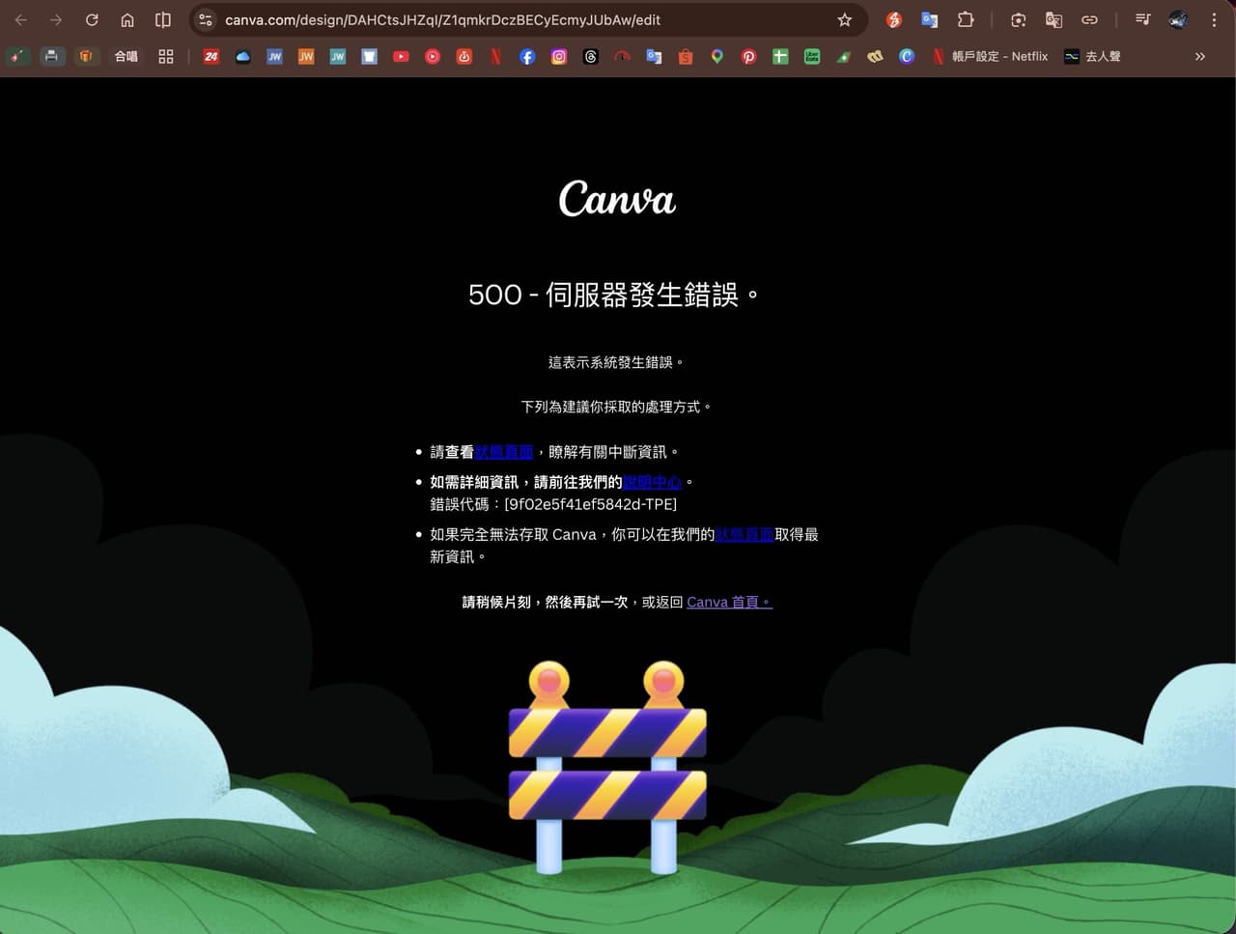Click the browser forward arrow

click(56, 19)
